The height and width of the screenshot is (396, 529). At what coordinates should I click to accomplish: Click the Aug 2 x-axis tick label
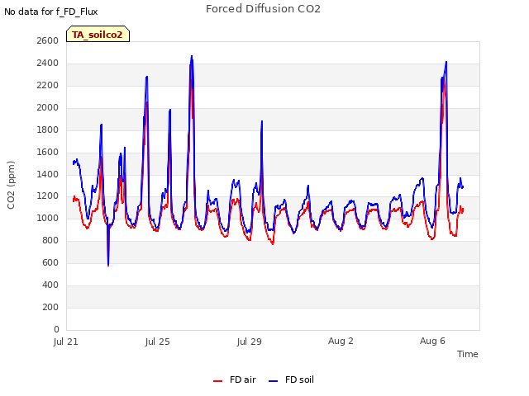click(x=341, y=341)
